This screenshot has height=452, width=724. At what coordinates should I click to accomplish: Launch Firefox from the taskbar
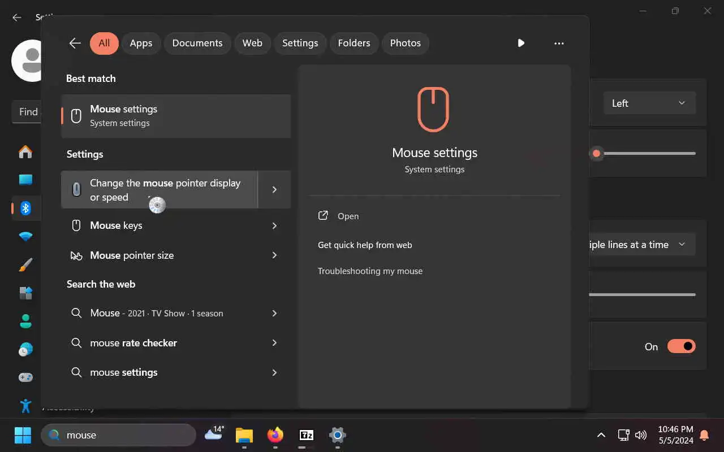[x=275, y=435]
